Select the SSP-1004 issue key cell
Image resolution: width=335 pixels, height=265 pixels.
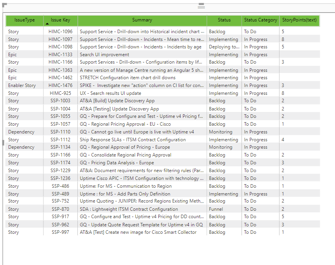[x=61, y=109]
